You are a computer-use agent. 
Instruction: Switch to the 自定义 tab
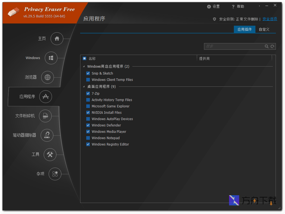point(264,29)
